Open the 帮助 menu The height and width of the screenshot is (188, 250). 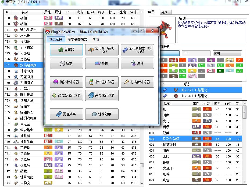[96, 39]
